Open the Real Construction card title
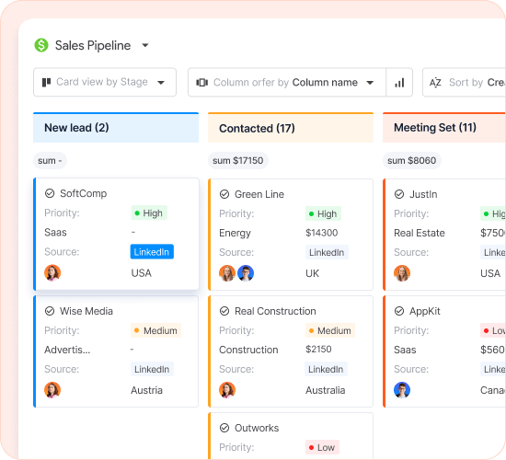Screen dimensions: 506x460 point(275,311)
